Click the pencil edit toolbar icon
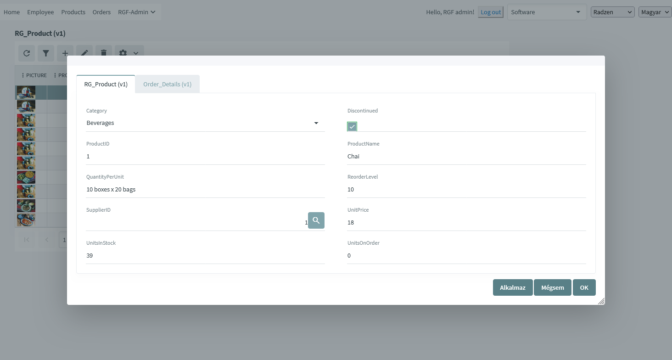 84,53
